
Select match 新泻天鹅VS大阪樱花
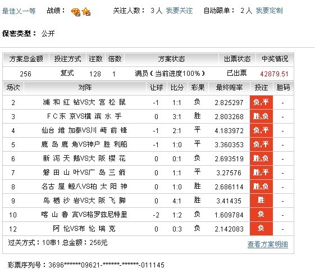click(84, 158)
